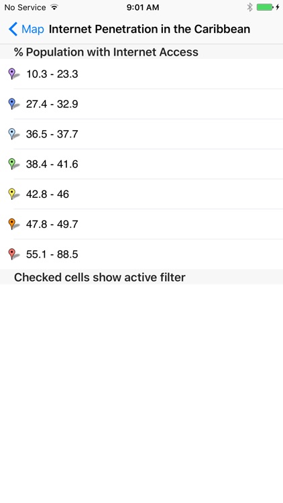Toggle the 47.8 - 49.7 filter
Viewport: 283px width, 503px height.
click(141, 224)
